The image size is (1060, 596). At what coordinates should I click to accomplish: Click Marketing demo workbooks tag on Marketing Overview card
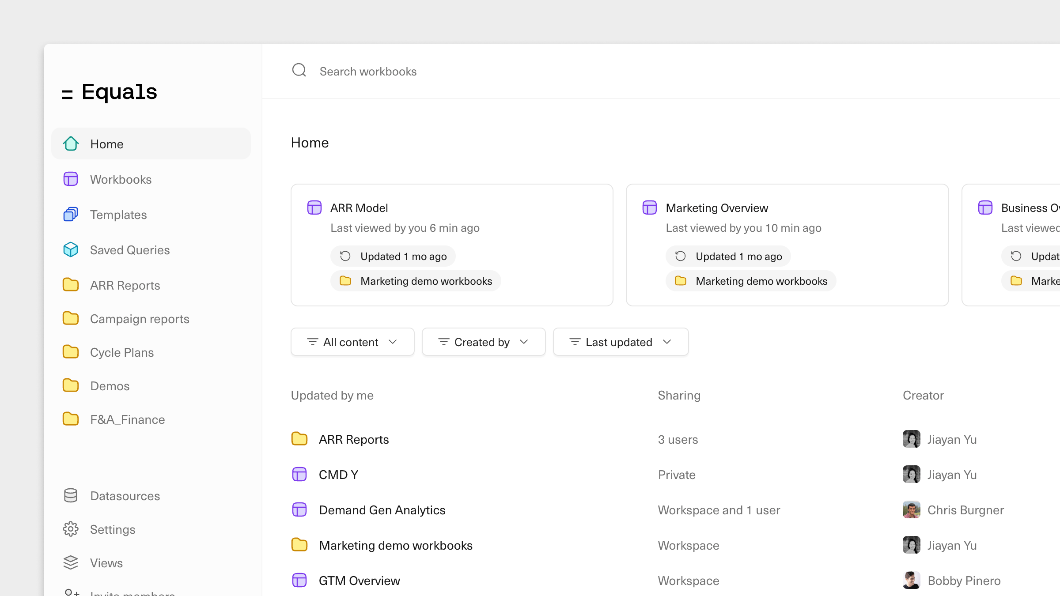pos(751,281)
